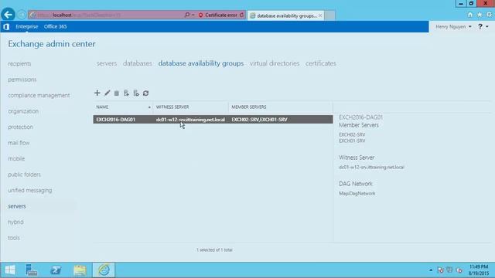Select Office 365 in top navigation
This screenshot has width=495, height=278.
55,27
